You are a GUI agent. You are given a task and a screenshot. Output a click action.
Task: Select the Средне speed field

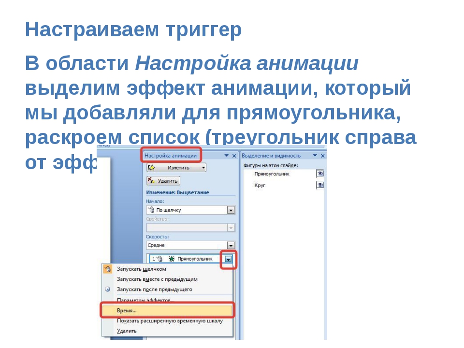coord(190,246)
